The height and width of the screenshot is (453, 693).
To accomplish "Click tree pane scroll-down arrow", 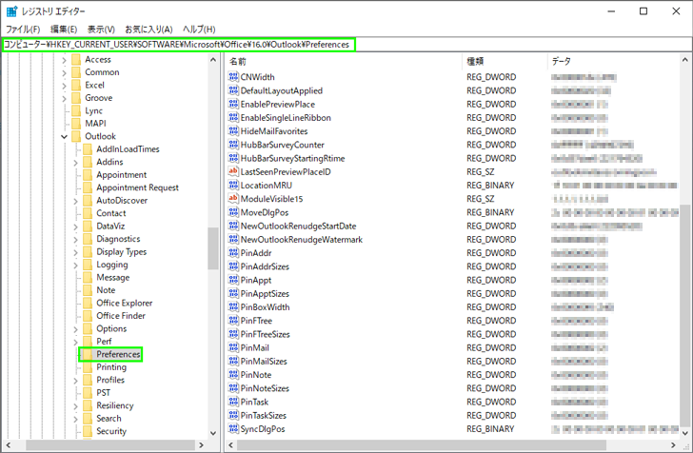I will (x=213, y=434).
